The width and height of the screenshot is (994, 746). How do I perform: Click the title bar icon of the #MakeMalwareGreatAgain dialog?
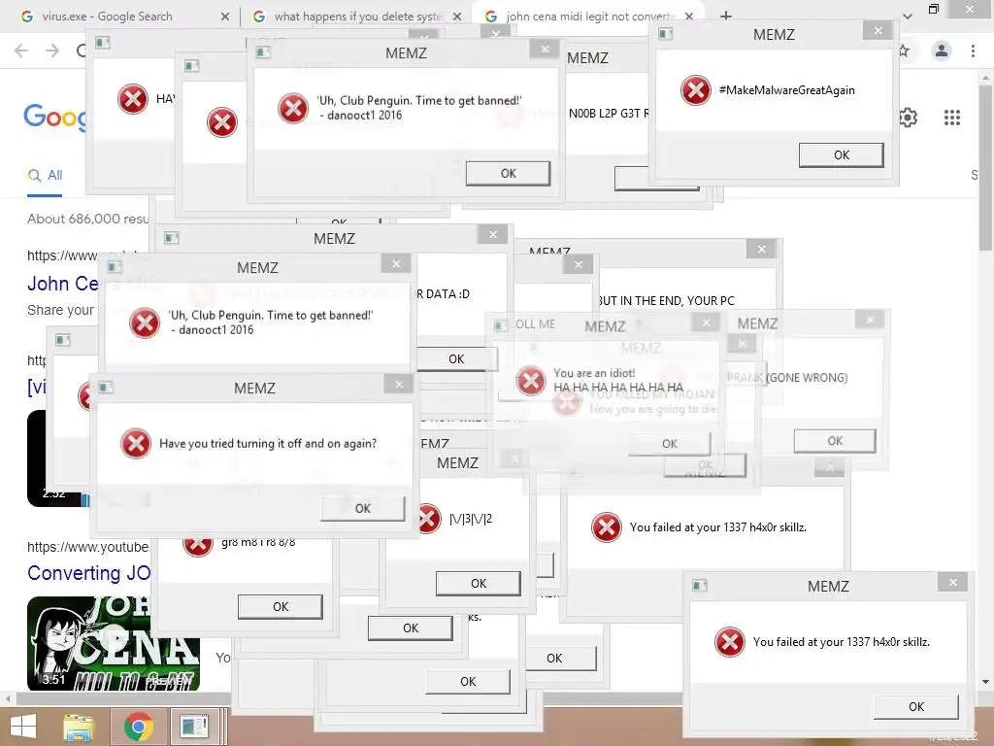666,34
